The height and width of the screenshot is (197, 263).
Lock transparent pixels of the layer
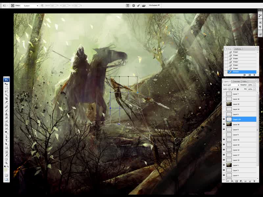point(229,89)
